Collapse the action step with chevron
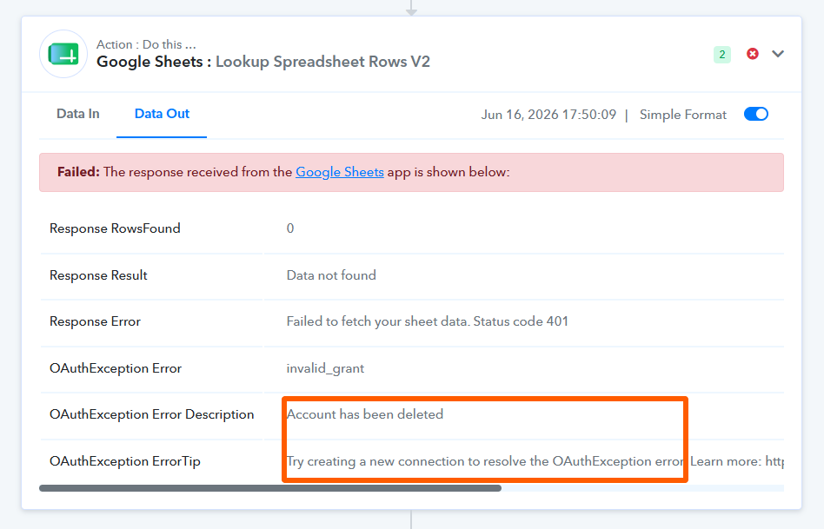Image resolution: width=824 pixels, height=529 pixels. (778, 54)
